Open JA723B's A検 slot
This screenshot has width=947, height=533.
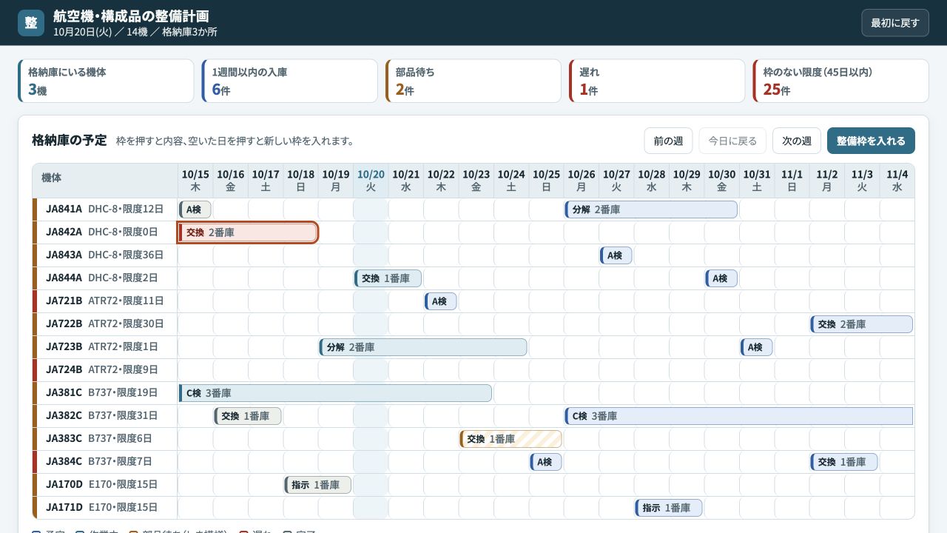tap(757, 347)
